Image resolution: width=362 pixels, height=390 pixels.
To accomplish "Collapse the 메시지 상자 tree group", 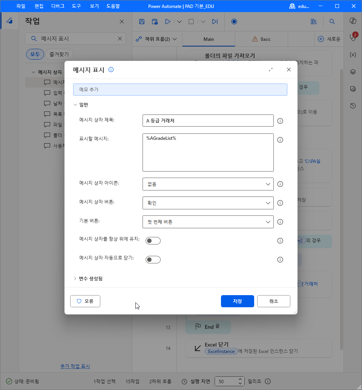I will (x=34, y=72).
